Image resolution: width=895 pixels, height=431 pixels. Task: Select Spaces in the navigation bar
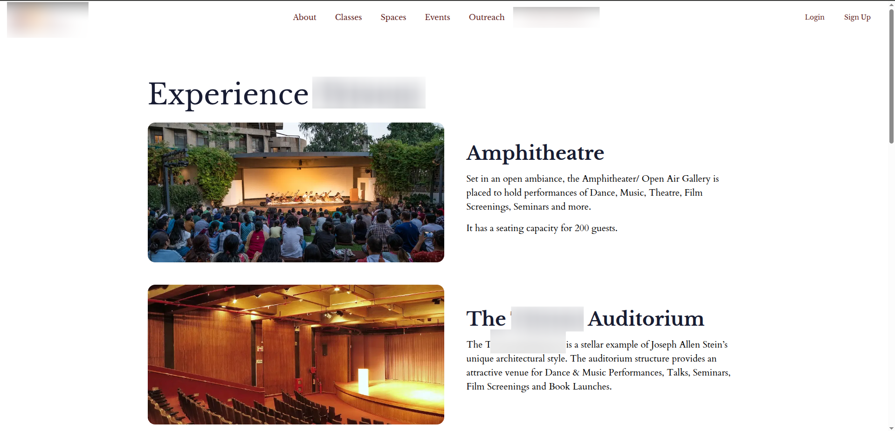pyautogui.click(x=393, y=17)
